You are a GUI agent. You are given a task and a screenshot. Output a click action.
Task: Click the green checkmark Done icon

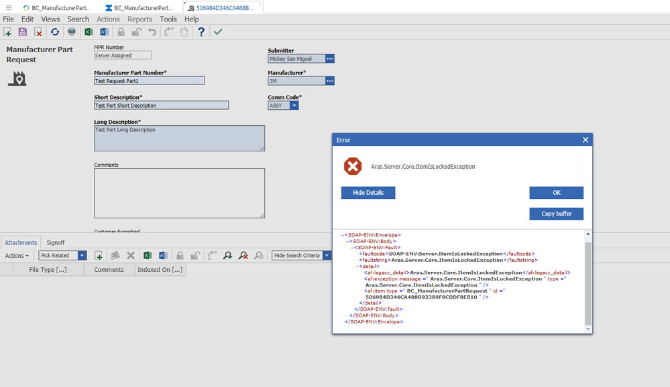pyautogui.click(x=218, y=32)
